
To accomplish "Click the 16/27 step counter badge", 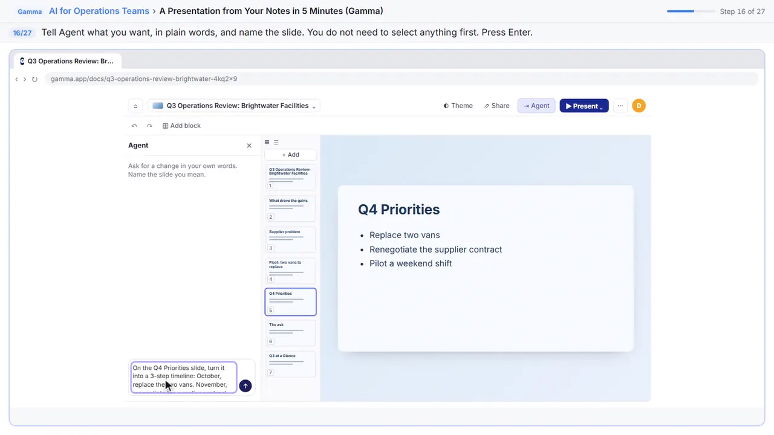I will point(22,33).
